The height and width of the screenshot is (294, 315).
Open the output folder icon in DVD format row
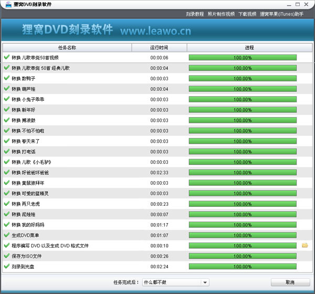point(304,245)
